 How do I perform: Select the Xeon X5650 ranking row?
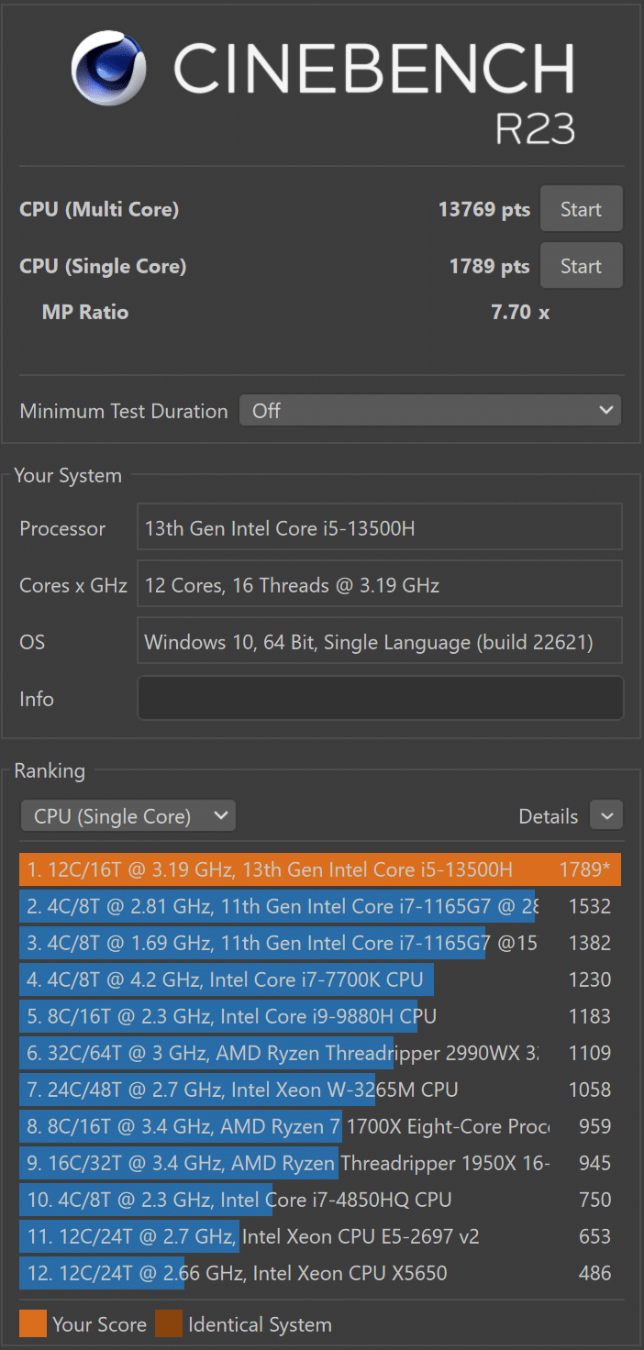pyautogui.click(x=319, y=1273)
